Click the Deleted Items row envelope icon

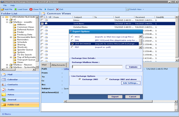pos(46,27)
